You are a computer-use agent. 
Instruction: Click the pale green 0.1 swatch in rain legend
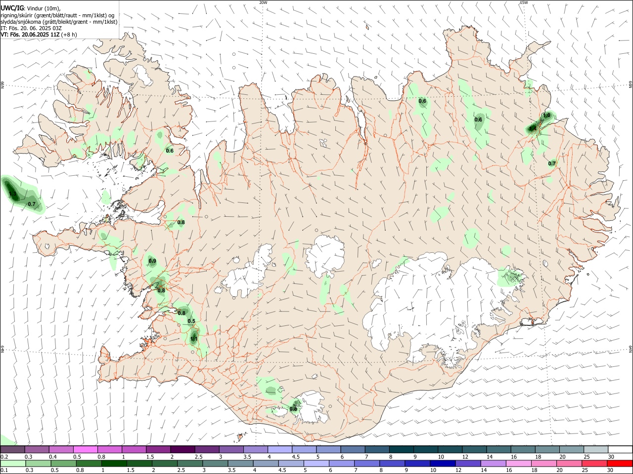pos(12,463)
